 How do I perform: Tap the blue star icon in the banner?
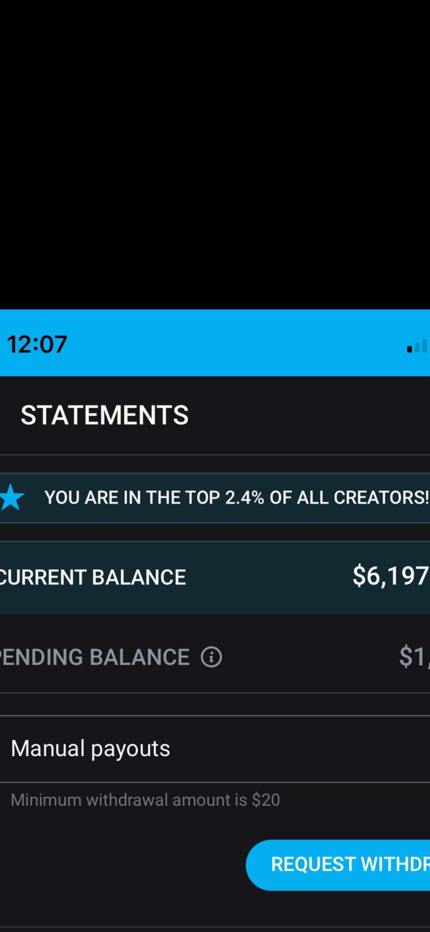[x=12, y=497]
